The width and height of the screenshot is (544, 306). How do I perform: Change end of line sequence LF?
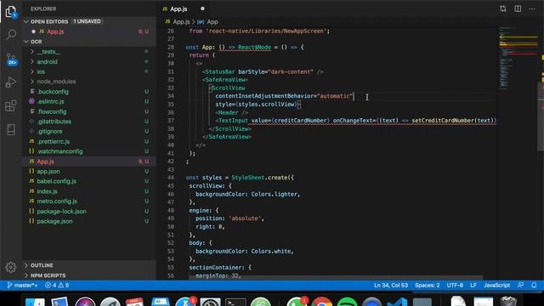(473, 286)
